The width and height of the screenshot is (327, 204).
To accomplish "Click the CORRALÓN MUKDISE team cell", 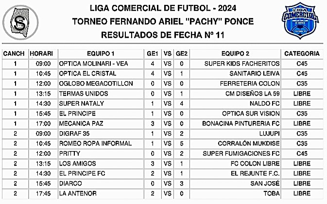I will 235,144.
